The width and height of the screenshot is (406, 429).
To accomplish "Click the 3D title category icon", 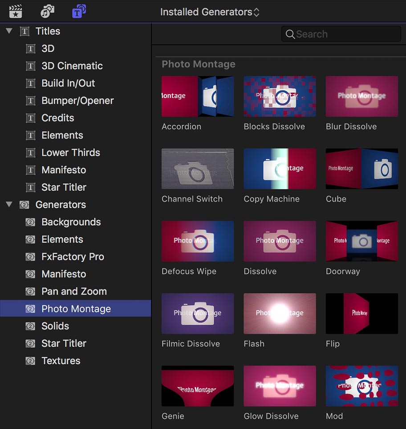I will [31, 49].
